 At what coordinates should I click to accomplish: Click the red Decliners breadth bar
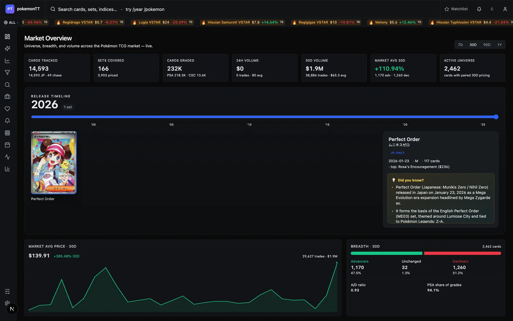(462, 253)
